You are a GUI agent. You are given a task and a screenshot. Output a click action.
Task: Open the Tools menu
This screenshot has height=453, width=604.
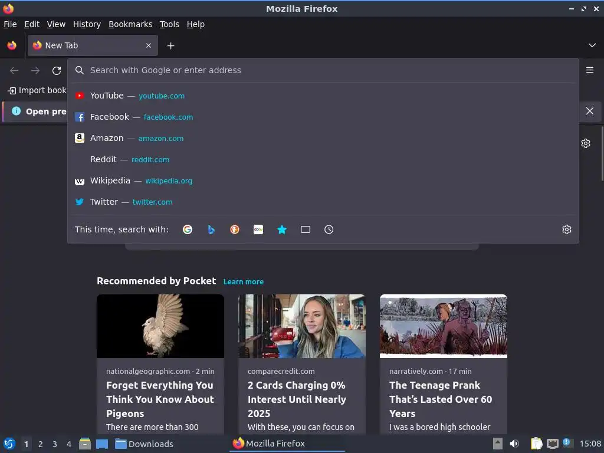169,24
